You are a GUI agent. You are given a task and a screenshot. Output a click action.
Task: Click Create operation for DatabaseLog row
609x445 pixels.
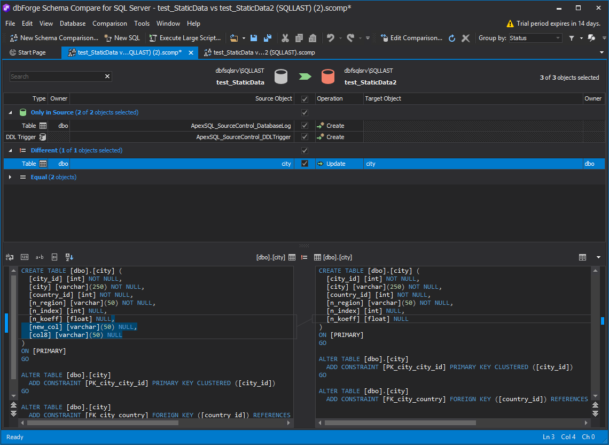[x=331, y=126]
